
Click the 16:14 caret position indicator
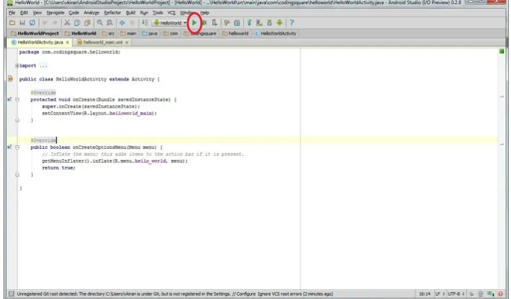tap(424, 293)
